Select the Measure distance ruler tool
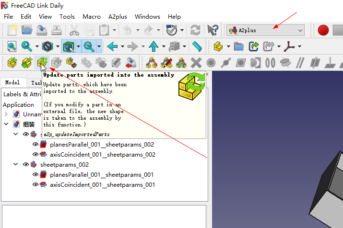This screenshot has height=228, width=343. coord(197,46)
